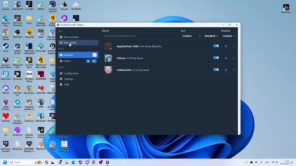Select the Discord desktop shortcut
The image size is (296, 166).
[6, 89]
